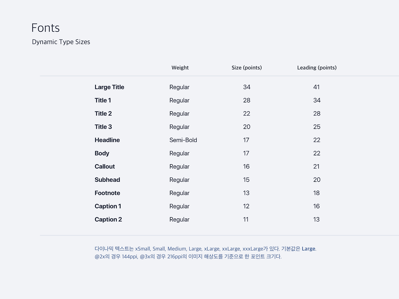Viewport: 399px width, 299px height.
Task: Click the size value 34 for Large Title
Action: [x=247, y=87]
